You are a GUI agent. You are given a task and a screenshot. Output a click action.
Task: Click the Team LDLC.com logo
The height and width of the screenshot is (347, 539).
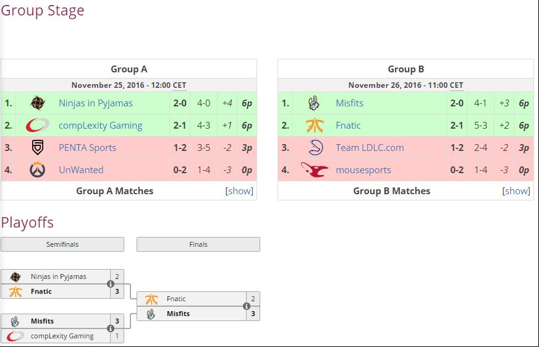point(315,148)
